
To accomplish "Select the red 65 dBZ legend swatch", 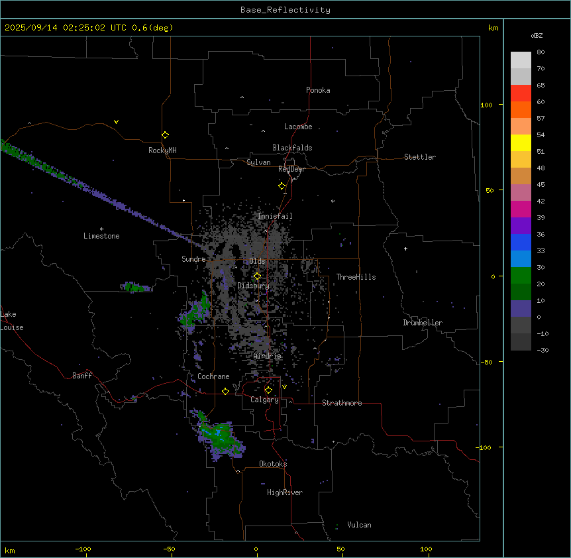I will [x=521, y=93].
